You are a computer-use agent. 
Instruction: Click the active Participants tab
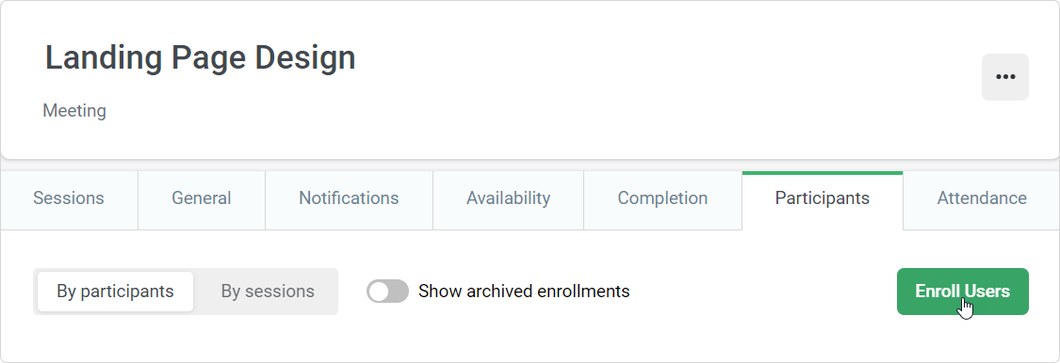[x=822, y=199]
